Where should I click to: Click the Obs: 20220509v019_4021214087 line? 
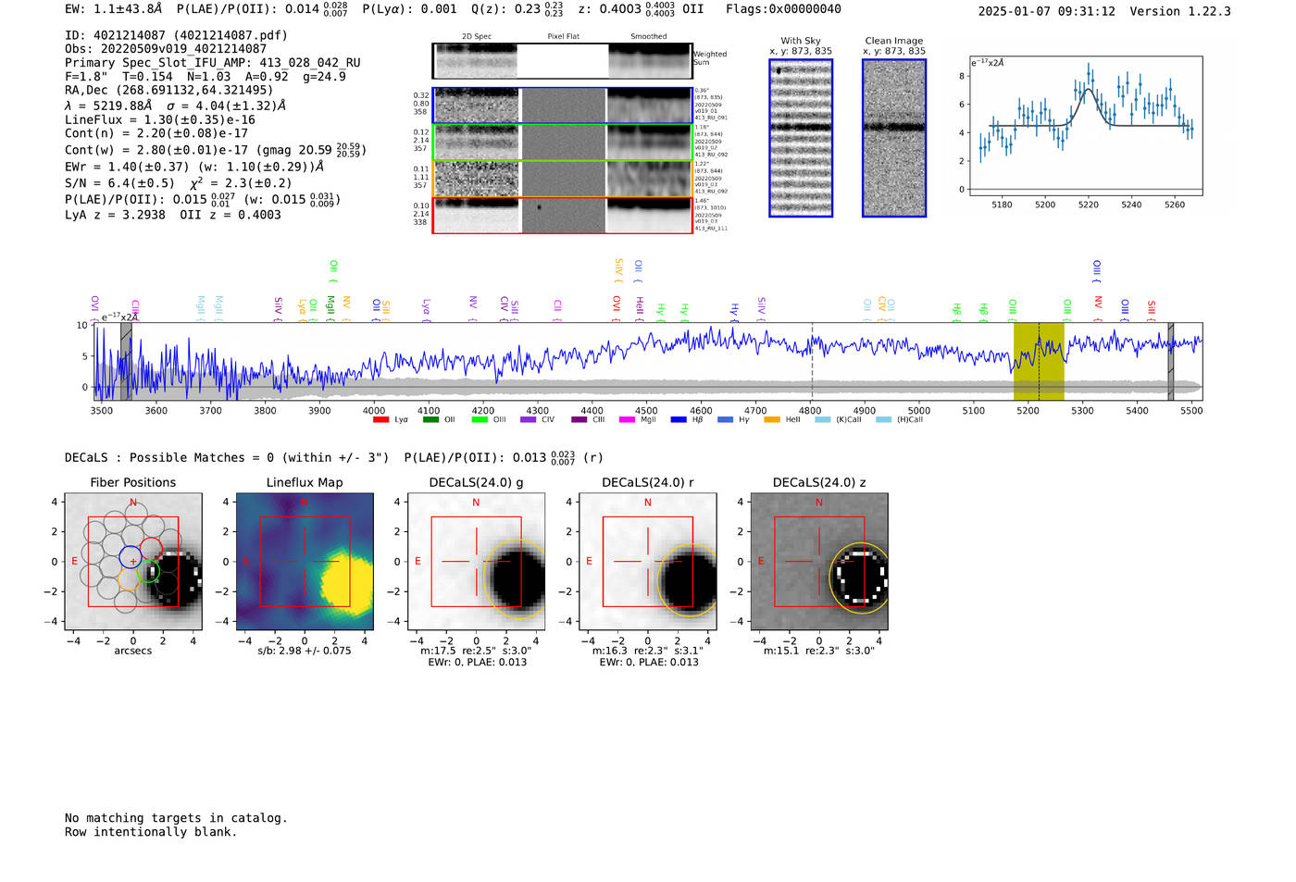166,49
